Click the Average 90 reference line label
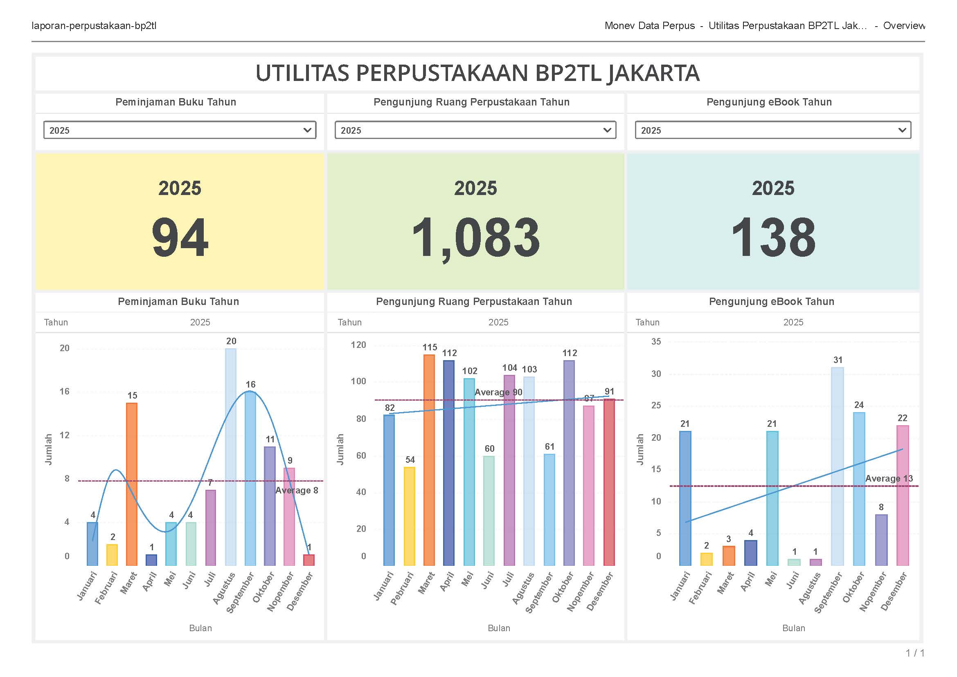 pos(498,392)
